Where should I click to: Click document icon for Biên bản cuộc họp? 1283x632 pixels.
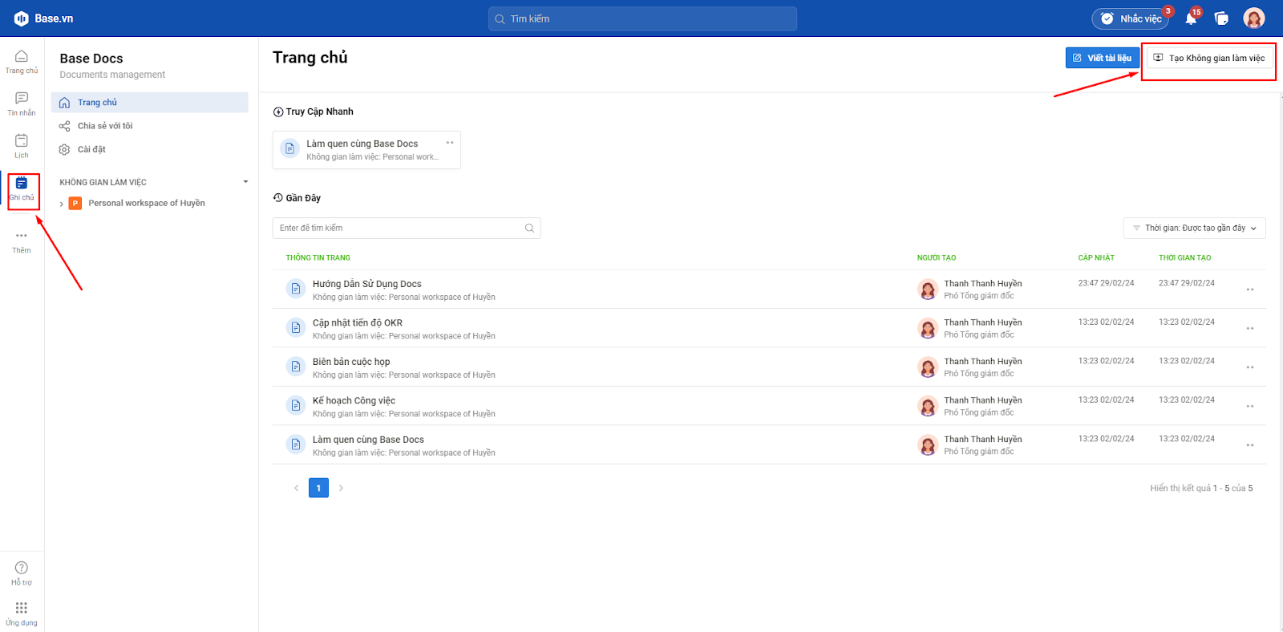(x=296, y=367)
